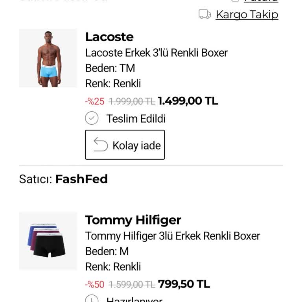Click the clock icon beside Hazırlanıyor
This screenshot has width=302, height=302.
coord(92,300)
